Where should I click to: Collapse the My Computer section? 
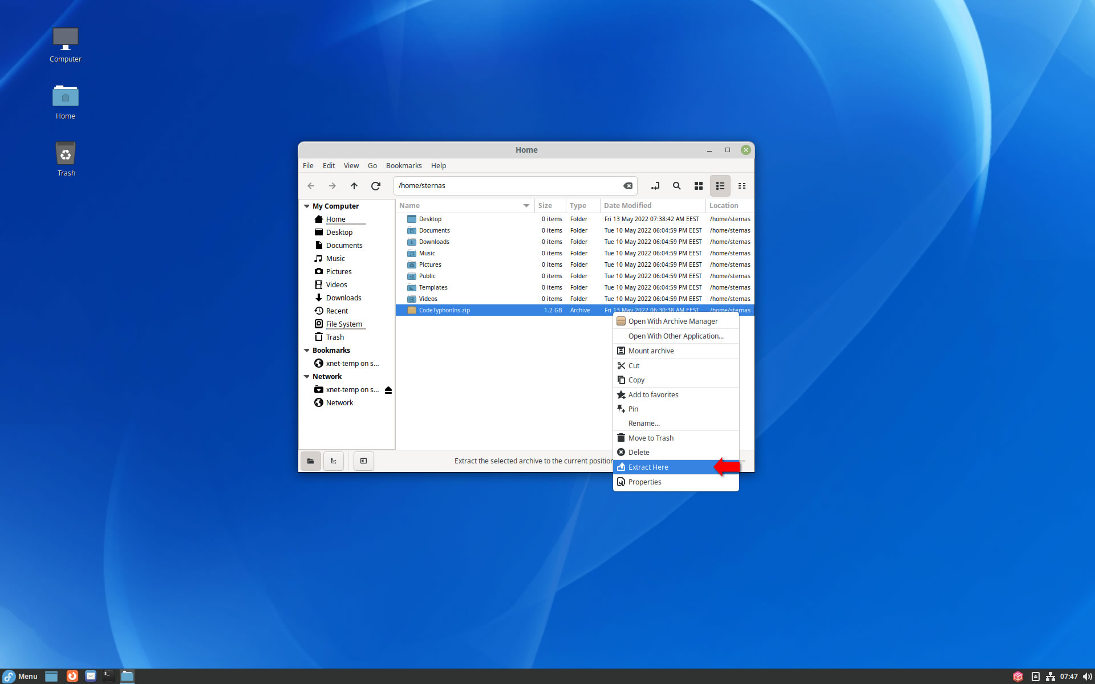[307, 206]
